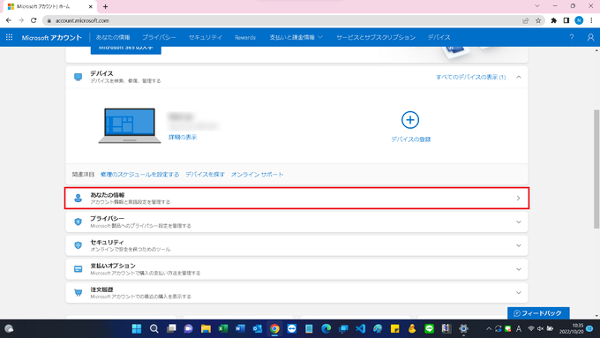Open プライバシー in top navigation
The height and width of the screenshot is (338, 600).
[159, 37]
